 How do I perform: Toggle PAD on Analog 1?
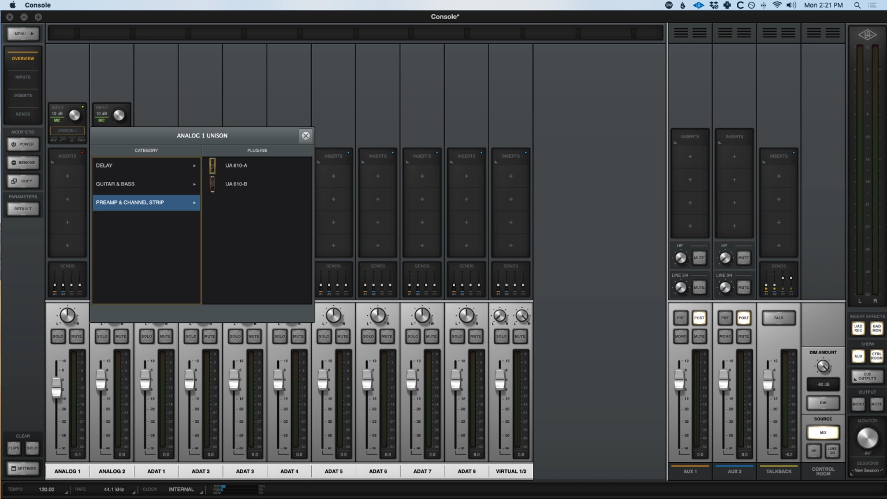81,140
